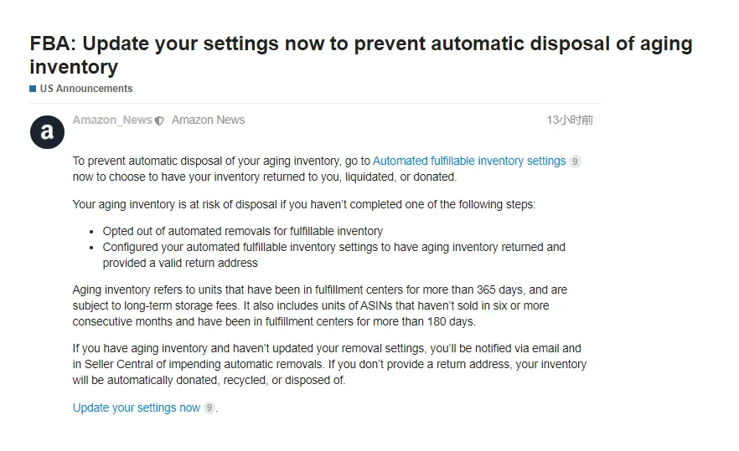Click the blue square category icon
Screen dimensions: 739x451
click(x=33, y=89)
